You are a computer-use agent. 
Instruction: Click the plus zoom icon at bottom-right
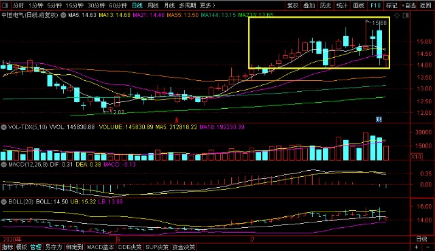click(x=416, y=247)
